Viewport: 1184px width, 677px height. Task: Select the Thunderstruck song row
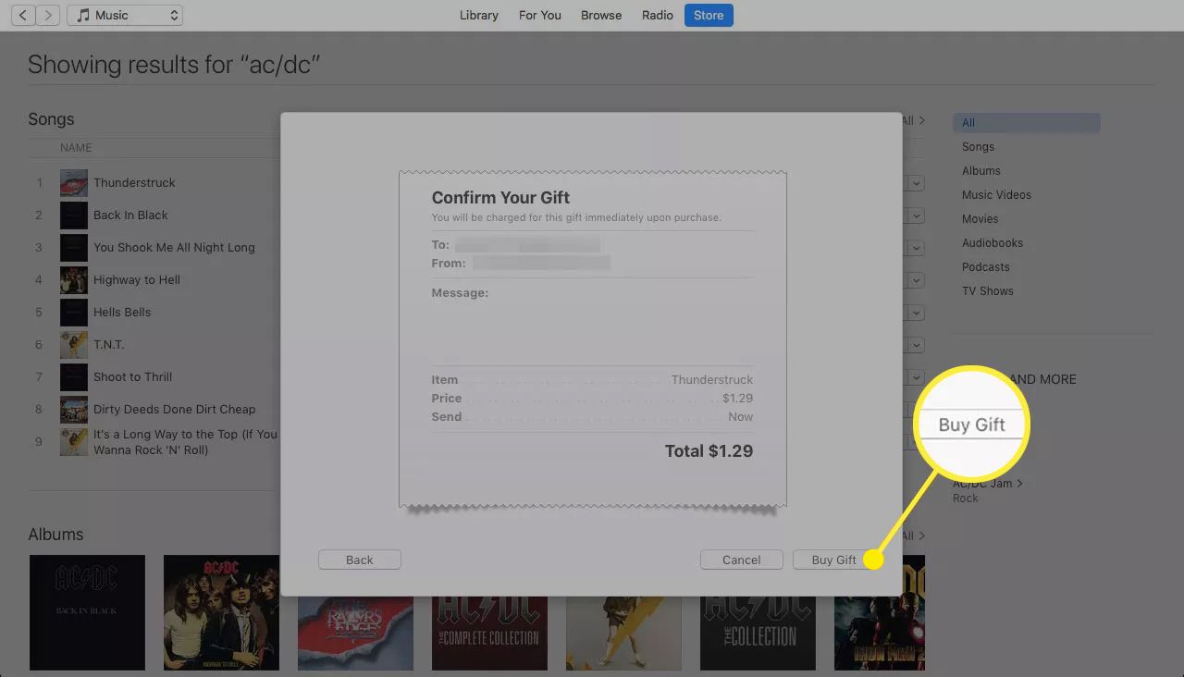(x=153, y=182)
